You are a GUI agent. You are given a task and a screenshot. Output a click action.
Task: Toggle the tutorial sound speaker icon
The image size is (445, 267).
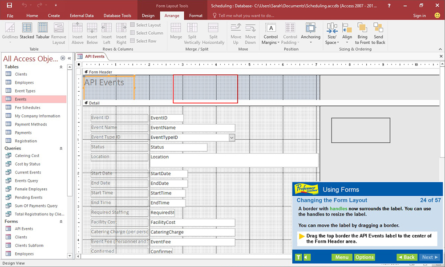[307, 257]
